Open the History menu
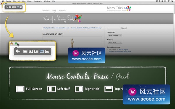175x109 pixels. click(30, 1)
